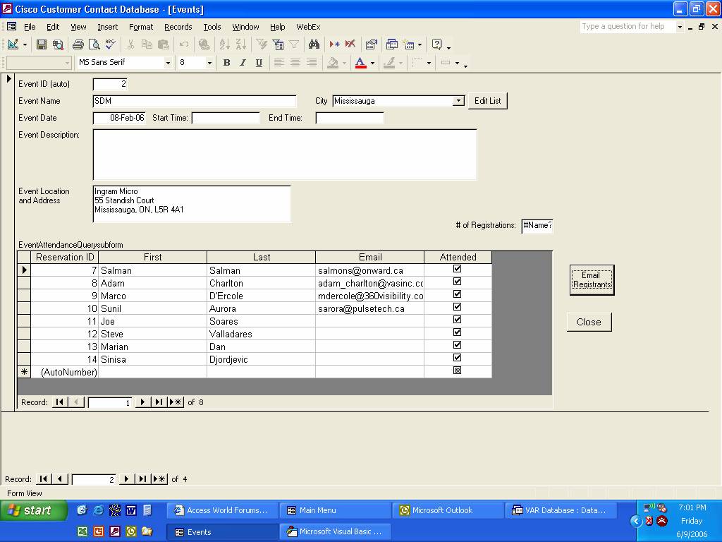Image resolution: width=722 pixels, height=542 pixels.
Task: Toggle Attended checkbox for Sunil Aurora
Action: [x=457, y=306]
